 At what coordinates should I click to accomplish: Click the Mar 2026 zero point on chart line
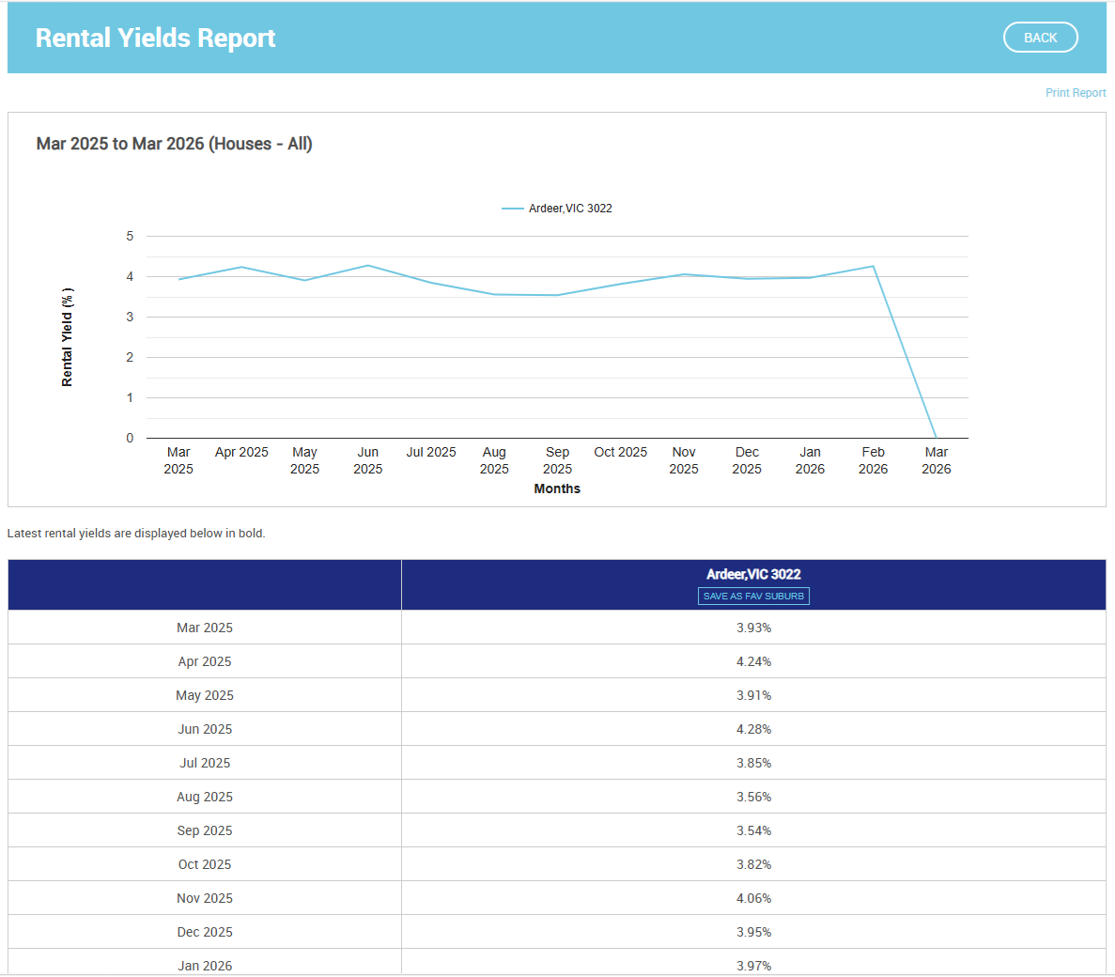point(936,438)
